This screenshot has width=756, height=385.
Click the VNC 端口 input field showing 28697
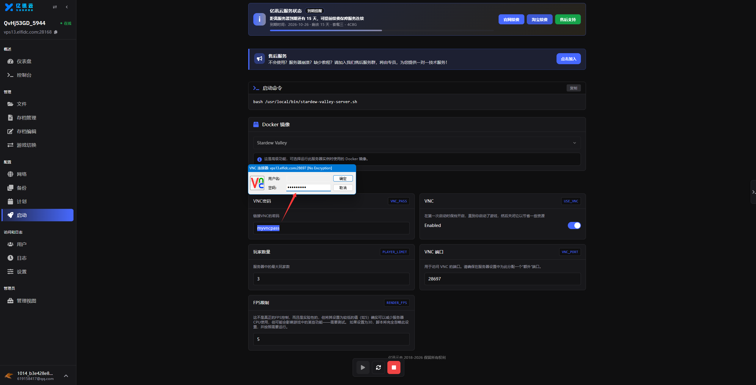click(502, 279)
